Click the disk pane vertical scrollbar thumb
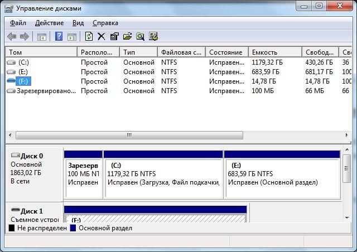 (x=347, y=168)
